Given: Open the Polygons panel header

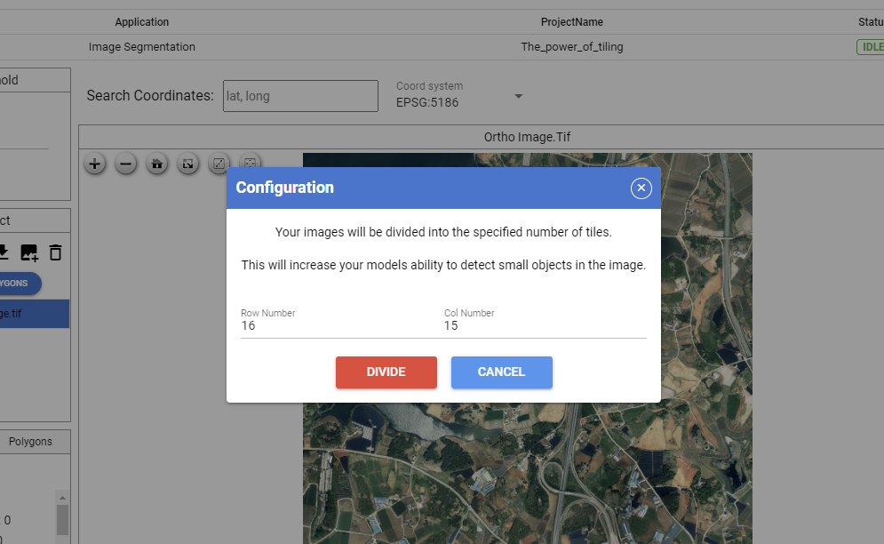Looking at the screenshot, I should 34,441.
